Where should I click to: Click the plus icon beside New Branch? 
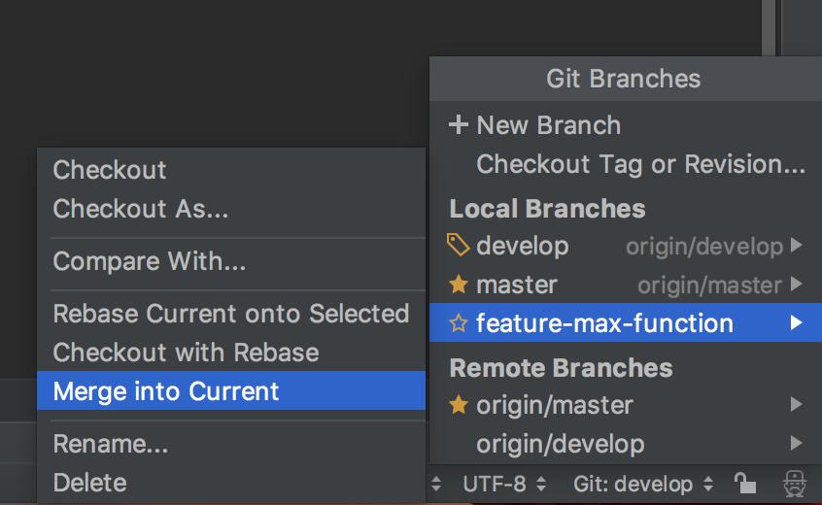(459, 124)
